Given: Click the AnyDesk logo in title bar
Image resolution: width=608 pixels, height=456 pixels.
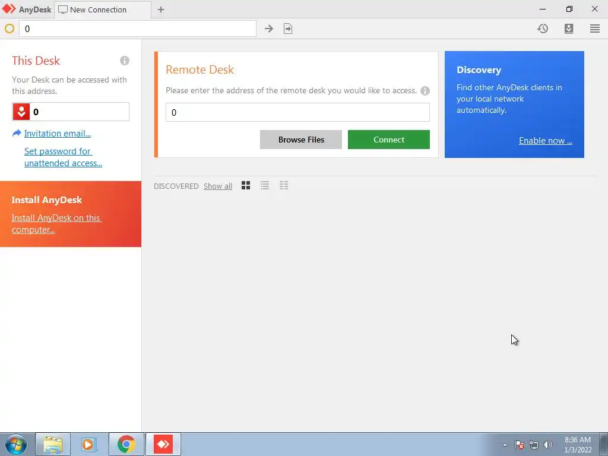Looking at the screenshot, I should [x=9, y=9].
